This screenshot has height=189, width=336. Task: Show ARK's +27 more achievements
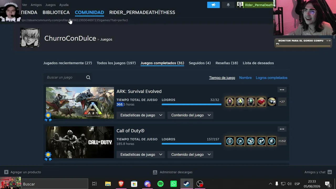click(282, 102)
